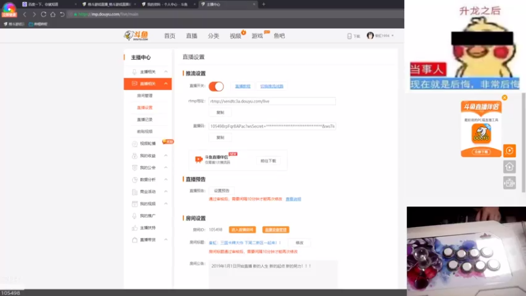Click the pie chart icon beside 数据分析
The width and height of the screenshot is (526, 296).
click(x=135, y=180)
